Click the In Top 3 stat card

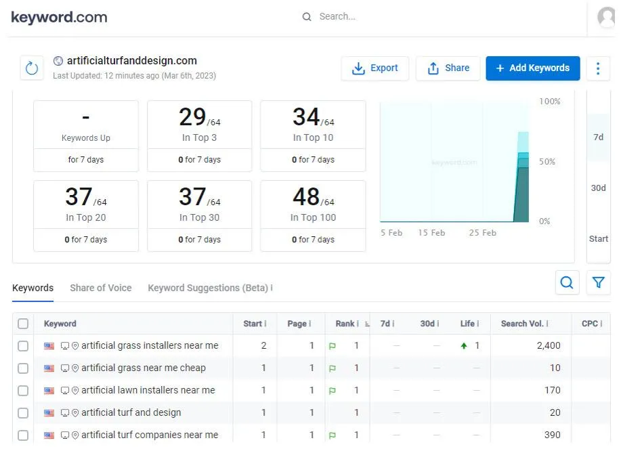(199, 136)
